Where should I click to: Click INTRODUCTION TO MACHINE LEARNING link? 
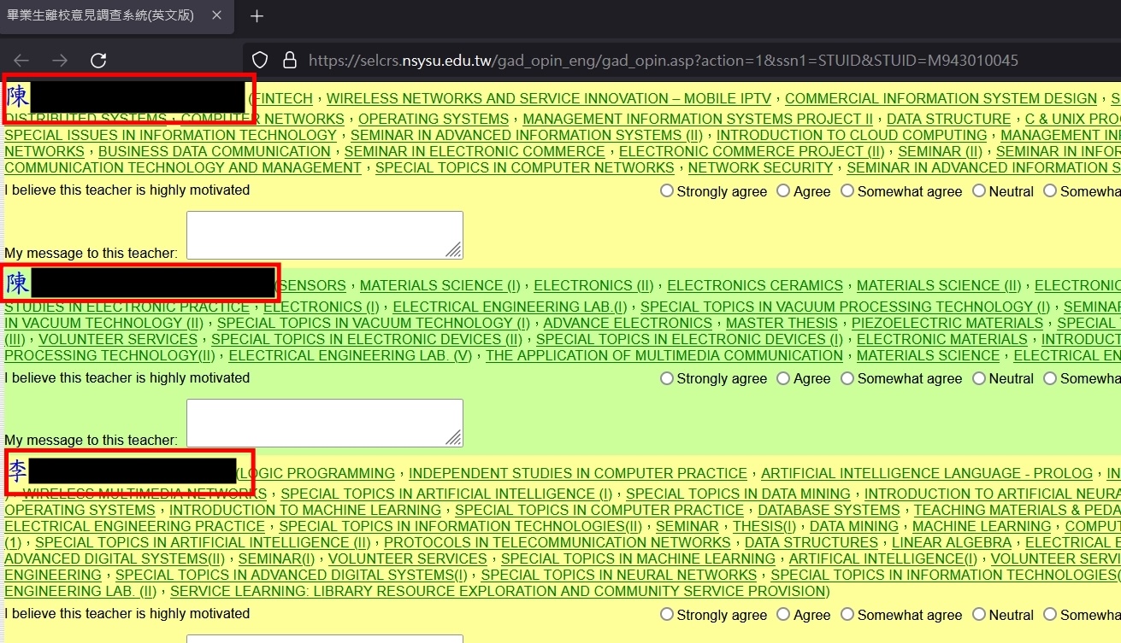(305, 510)
